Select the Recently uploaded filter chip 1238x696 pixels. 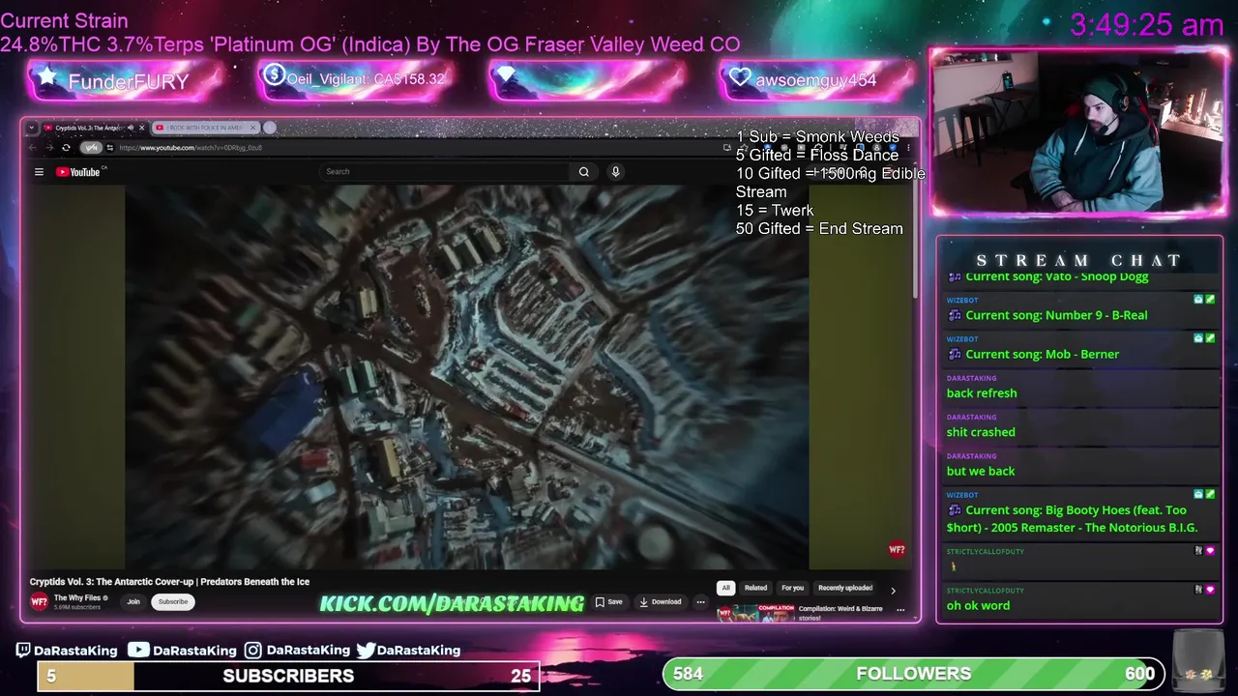click(x=845, y=588)
